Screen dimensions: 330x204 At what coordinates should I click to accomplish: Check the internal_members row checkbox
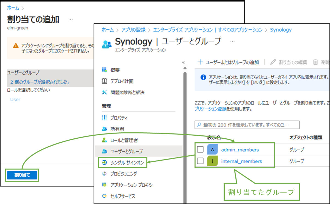click(x=200, y=161)
